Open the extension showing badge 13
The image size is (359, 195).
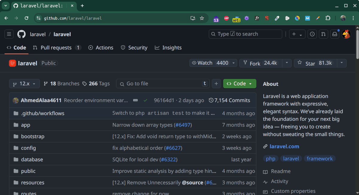216,19
